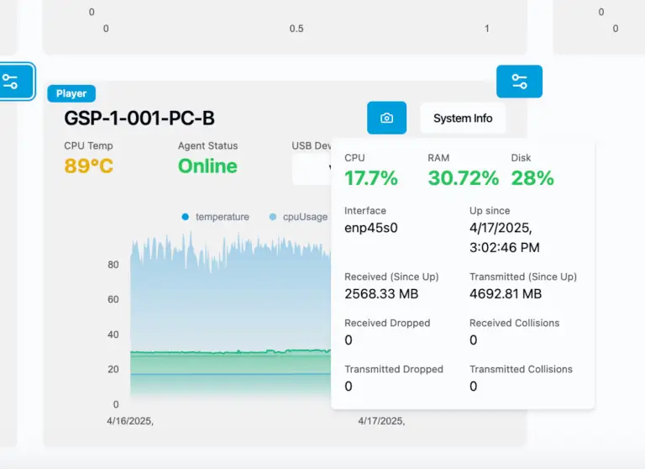The width and height of the screenshot is (645, 469).
Task: Click the Online agent status text
Action: 207,166
